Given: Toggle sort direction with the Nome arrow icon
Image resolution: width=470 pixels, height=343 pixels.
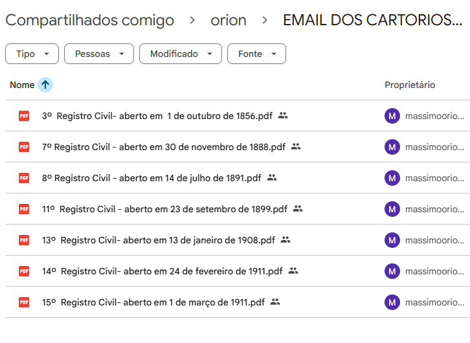Looking at the screenshot, I should coord(45,85).
